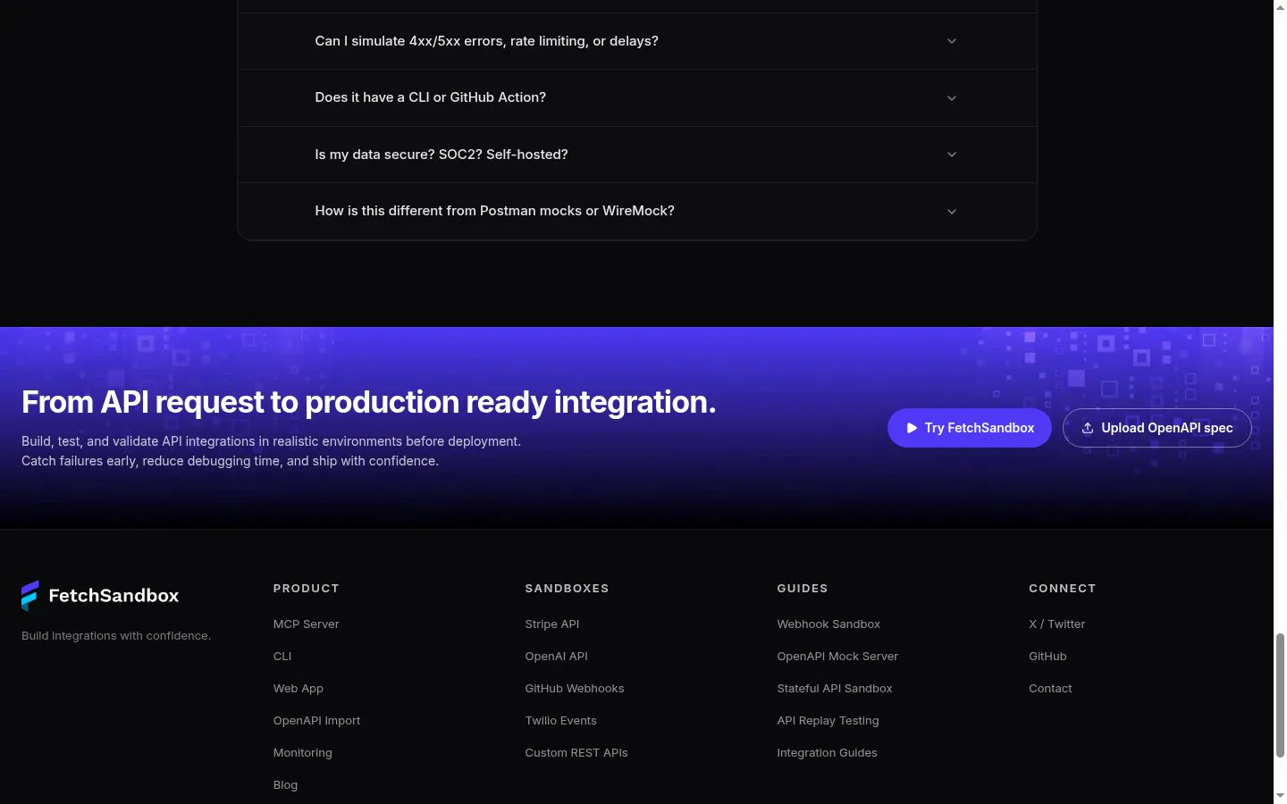1287x804 pixels.
Task: Open Custom REST APIs link
Action: (576, 753)
